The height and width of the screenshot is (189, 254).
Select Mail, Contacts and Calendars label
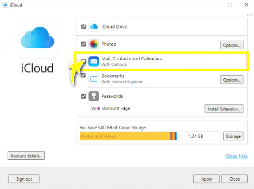coord(132,58)
